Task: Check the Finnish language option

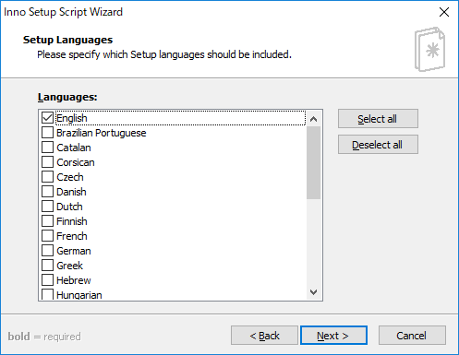Action: coord(47,221)
